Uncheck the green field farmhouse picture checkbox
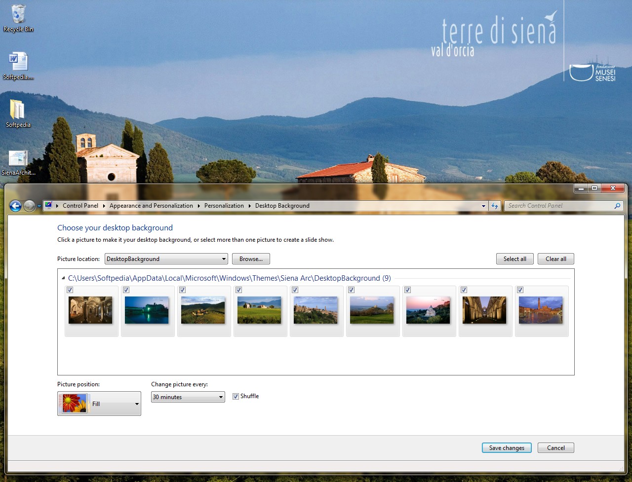This screenshot has width=632, height=482. 239,290
